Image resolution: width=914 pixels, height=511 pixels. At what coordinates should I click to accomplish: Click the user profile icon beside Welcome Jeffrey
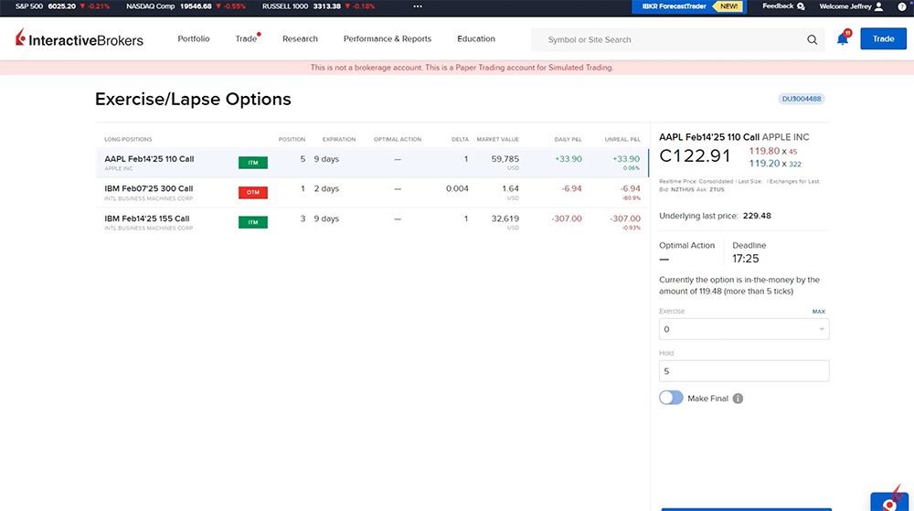tap(879, 6)
